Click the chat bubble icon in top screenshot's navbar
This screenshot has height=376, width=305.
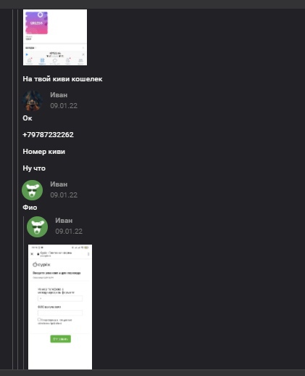(x=55, y=60)
